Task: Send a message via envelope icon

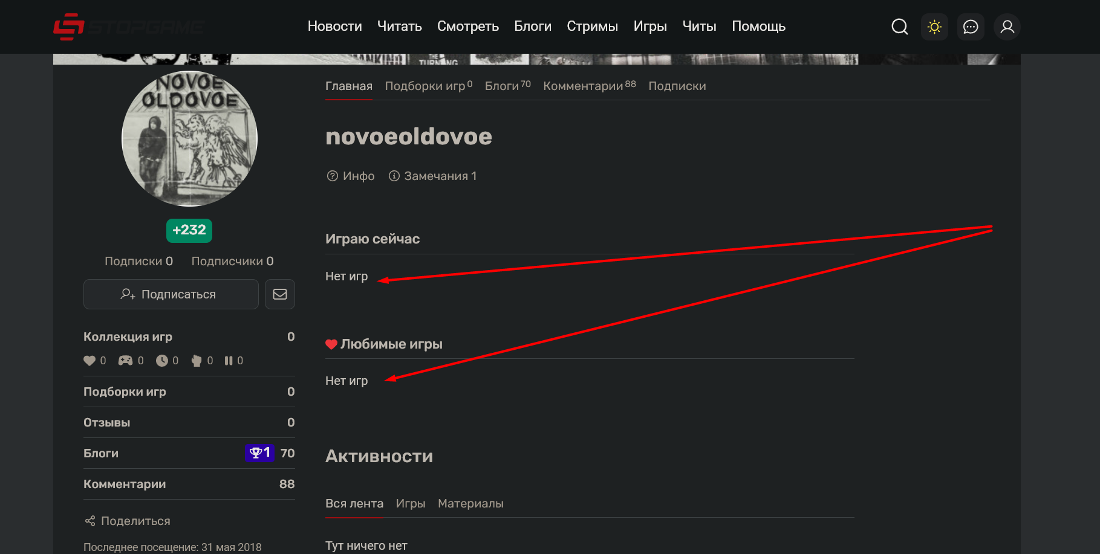Action: tap(280, 294)
